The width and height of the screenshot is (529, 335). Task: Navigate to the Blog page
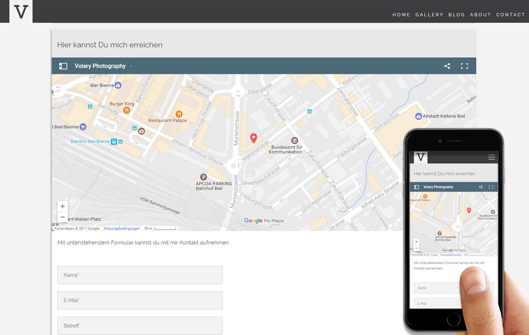coord(456,15)
